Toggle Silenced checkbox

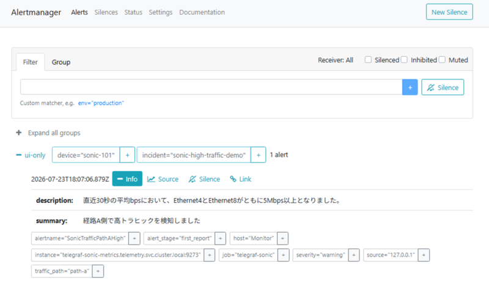[x=369, y=59]
